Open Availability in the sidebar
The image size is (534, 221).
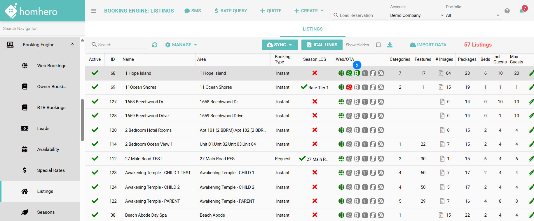click(48, 149)
